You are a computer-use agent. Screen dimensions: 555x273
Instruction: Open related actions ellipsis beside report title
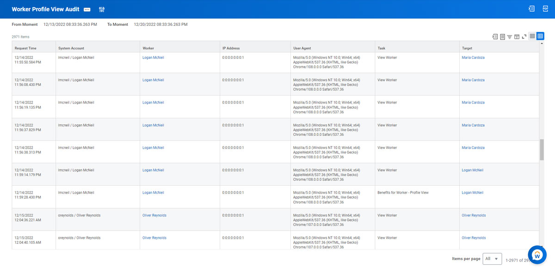[x=87, y=10]
